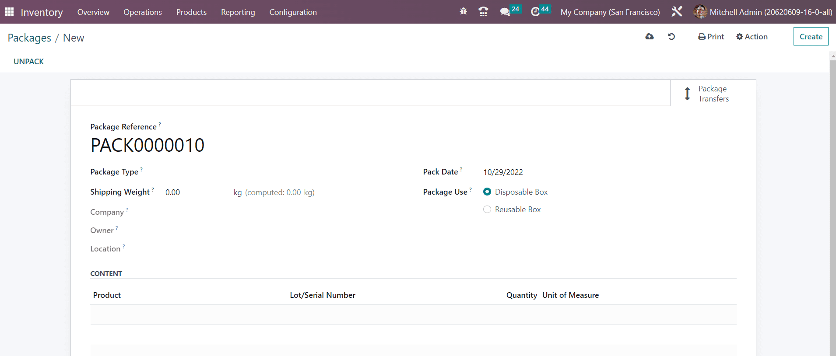Open the Action gear dropdown
Screen dimensions: 836x356
point(752,37)
